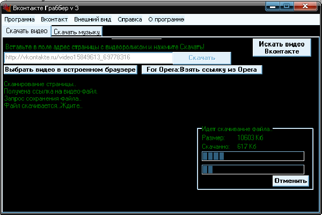Click the Вконтакте Граббер app icon in title bar
This screenshot has width=322, height=215.
(x=6, y=8)
